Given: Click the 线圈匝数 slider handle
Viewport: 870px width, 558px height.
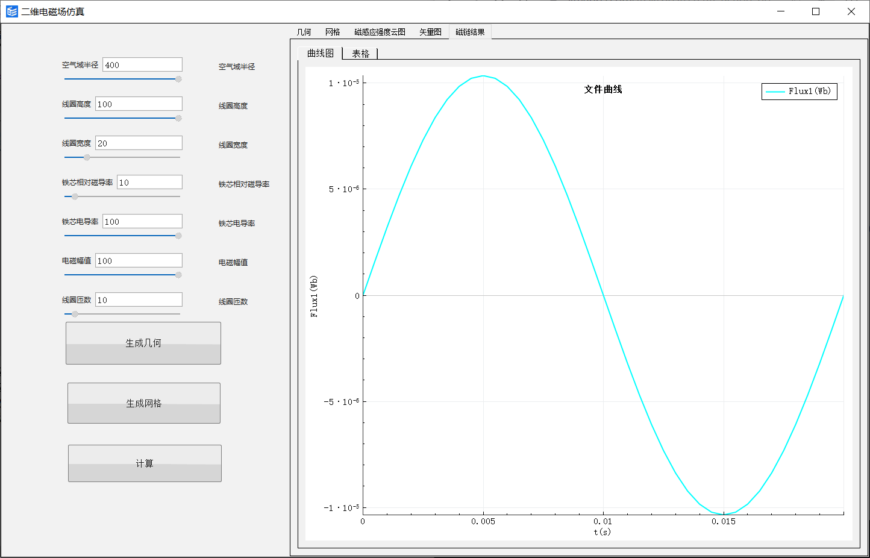Looking at the screenshot, I should pos(75,314).
